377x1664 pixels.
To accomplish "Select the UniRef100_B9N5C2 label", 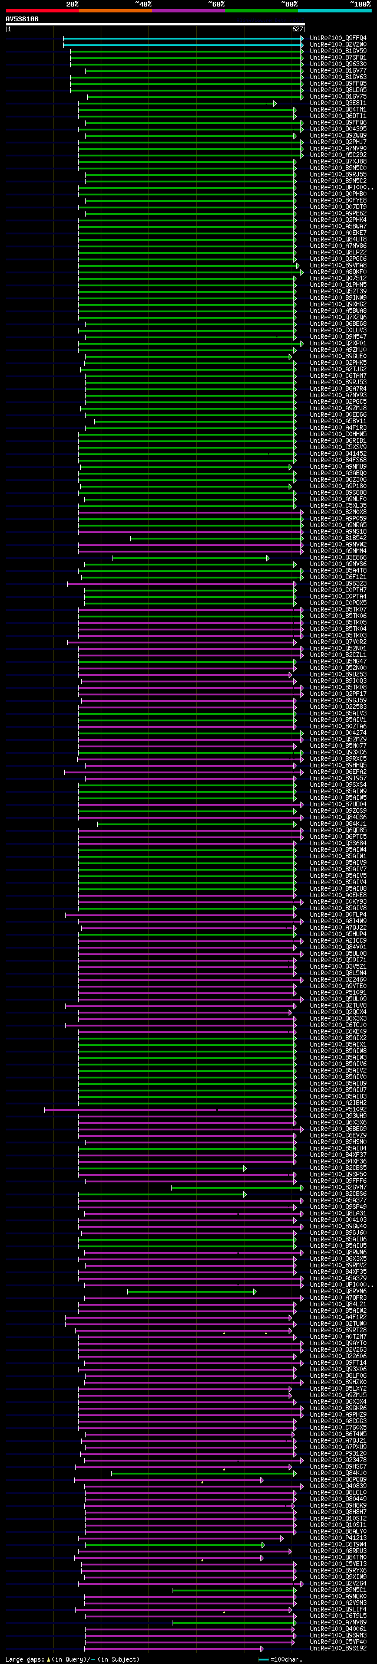I will tap(338, 181).
